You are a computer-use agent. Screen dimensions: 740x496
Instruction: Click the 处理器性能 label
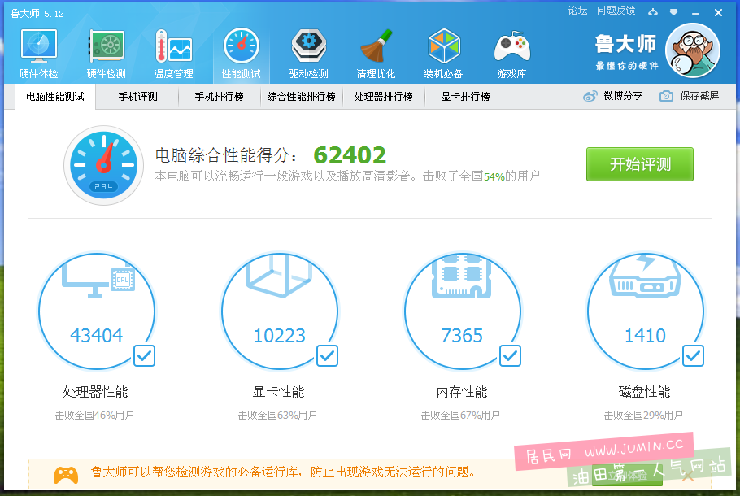click(96, 392)
